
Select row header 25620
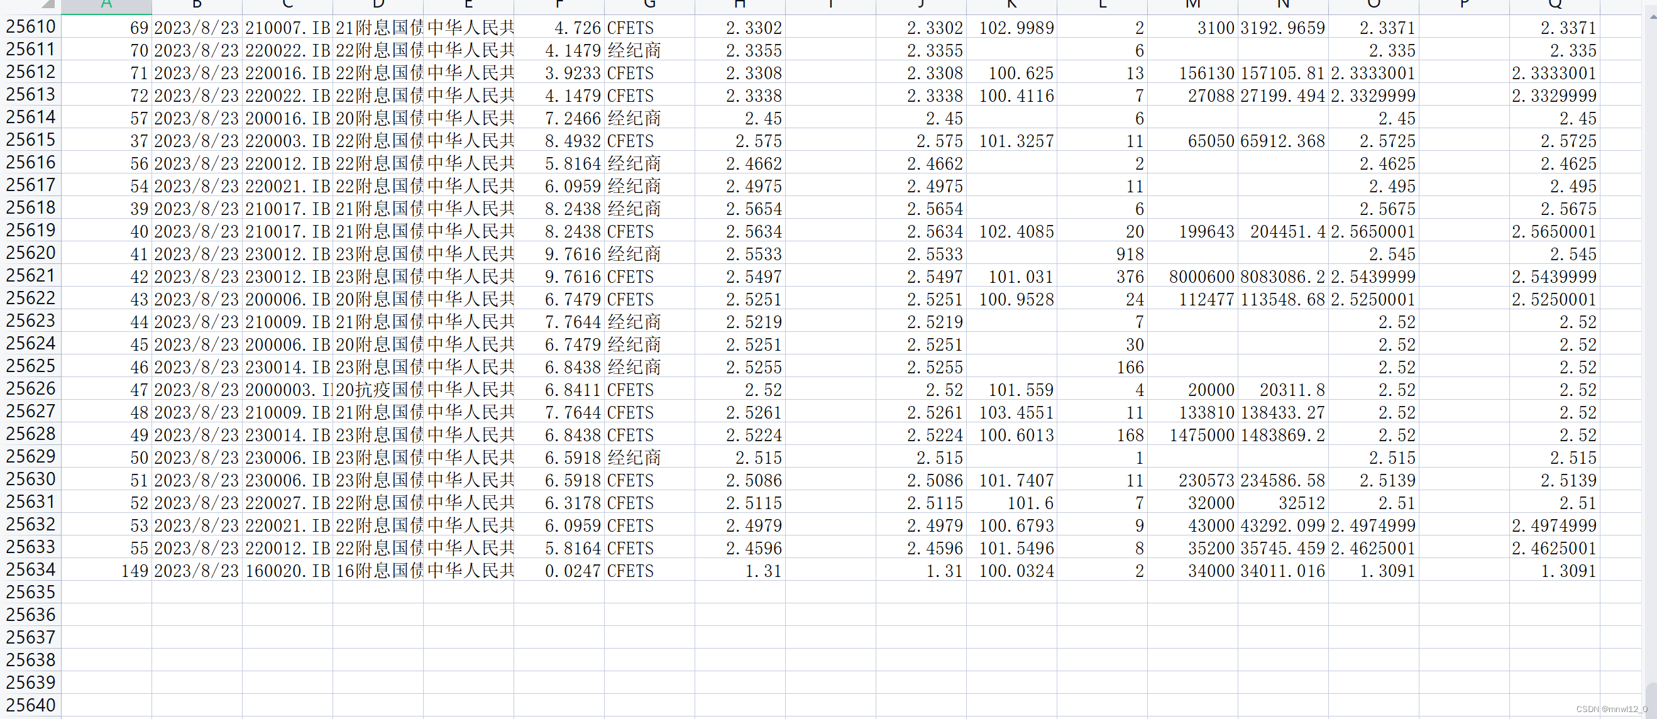tap(30, 253)
